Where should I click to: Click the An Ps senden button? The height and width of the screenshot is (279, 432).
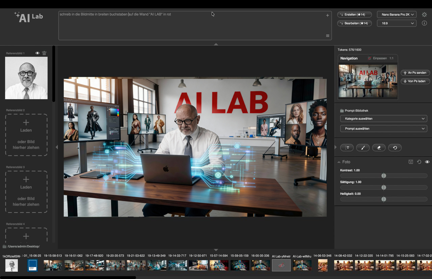[x=415, y=73]
